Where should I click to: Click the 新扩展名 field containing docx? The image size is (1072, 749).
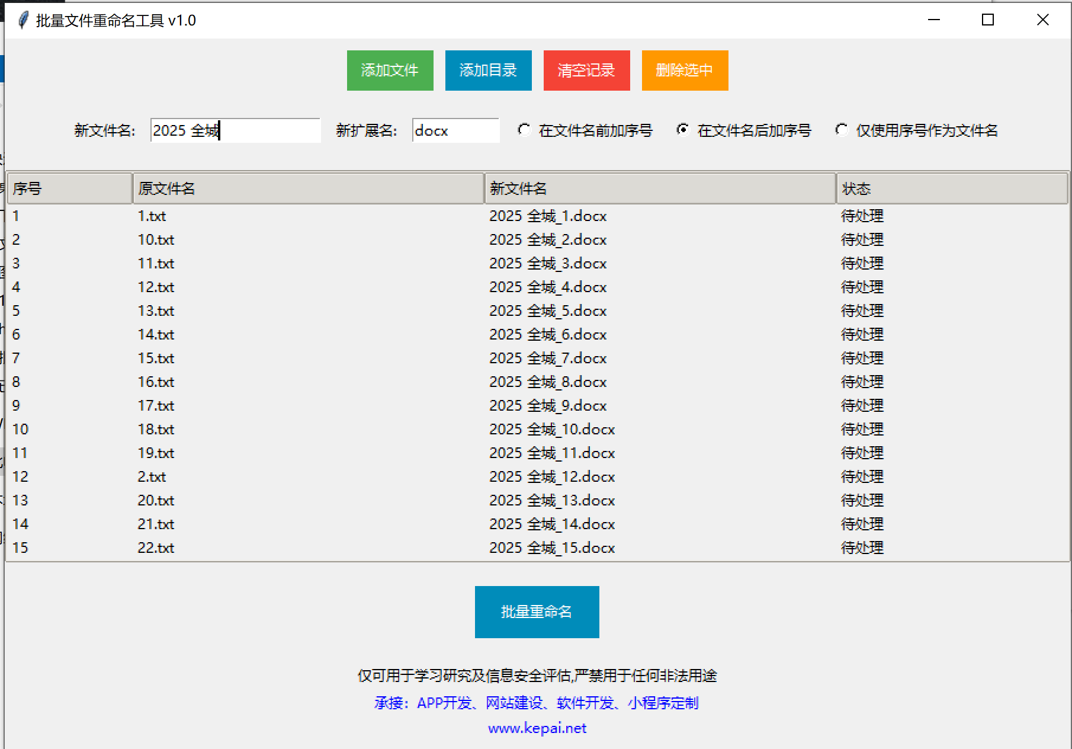[455, 130]
